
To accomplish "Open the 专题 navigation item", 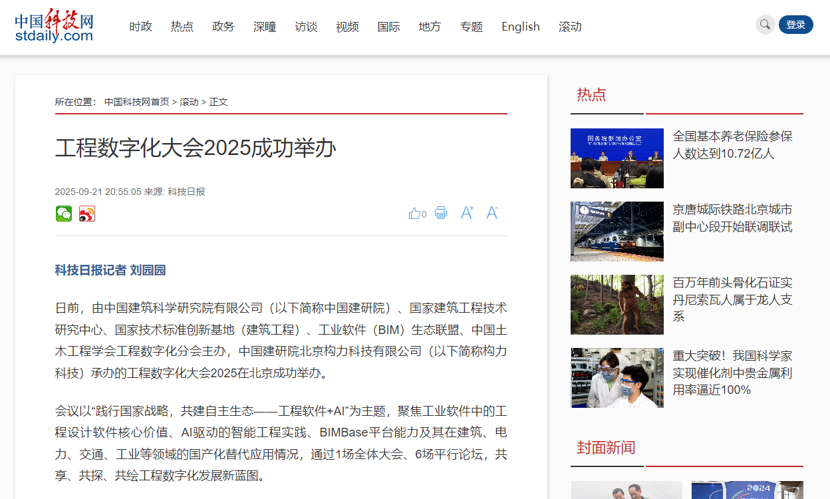I will coord(472,27).
